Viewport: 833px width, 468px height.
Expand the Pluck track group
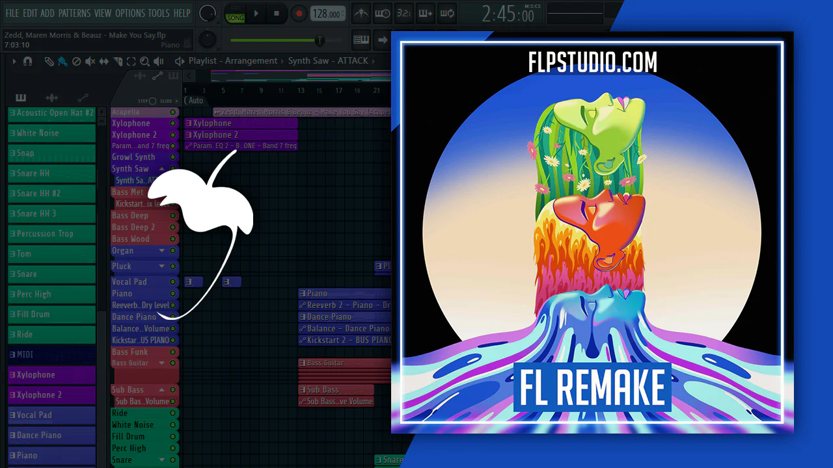point(162,266)
